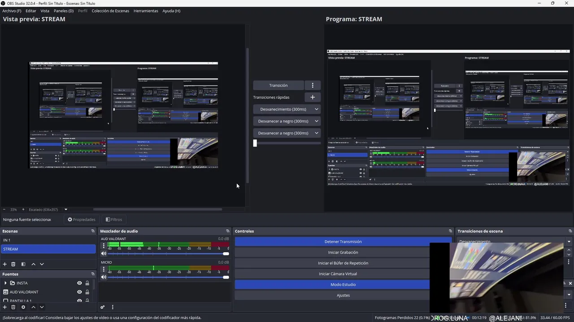Delete the selected scene with the trash icon
The image size is (574, 322).
tap(13, 264)
